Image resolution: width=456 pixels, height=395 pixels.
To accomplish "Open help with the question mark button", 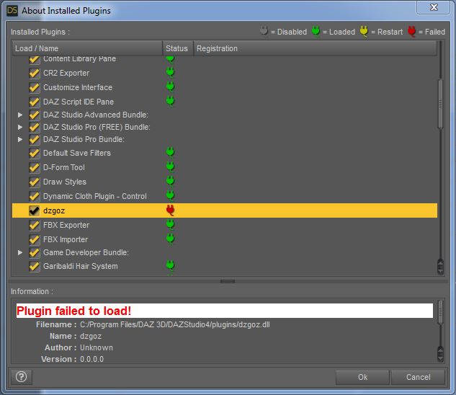I will tap(22, 377).
